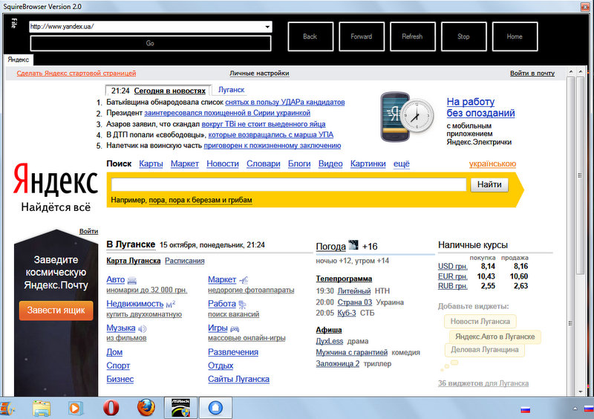The width and height of the screenshot is (594, 419).
Task: Click the Yandex search input field
Action: (x=289, y=185)
